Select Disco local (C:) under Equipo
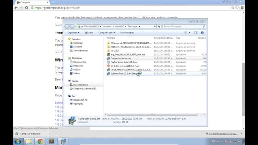The height and width of the screenshot is (145, 258). click(81, 85)
